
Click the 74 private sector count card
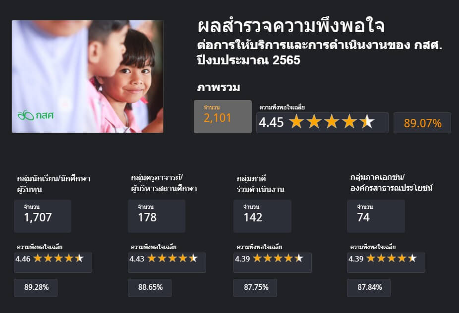tap(376, 216)
